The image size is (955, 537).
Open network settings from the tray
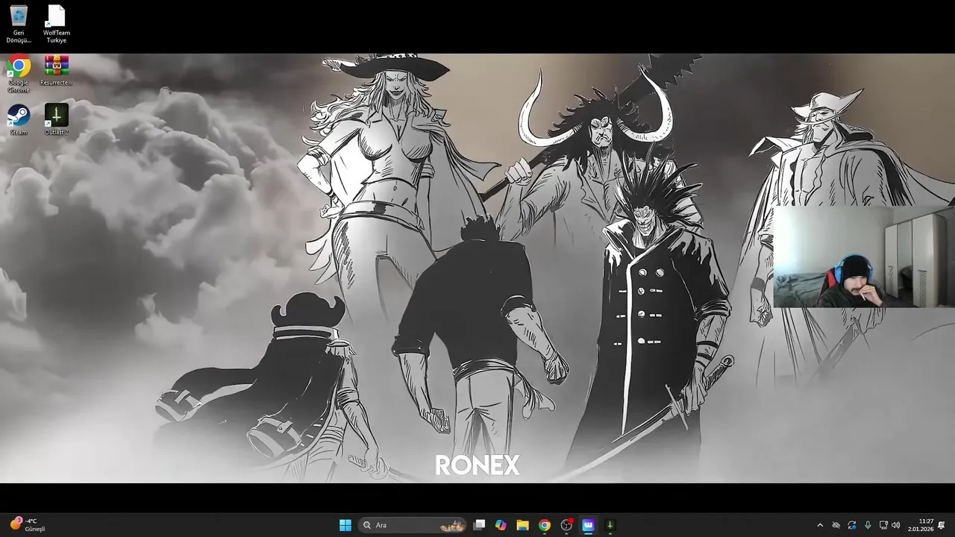click(x=883, y=525)
